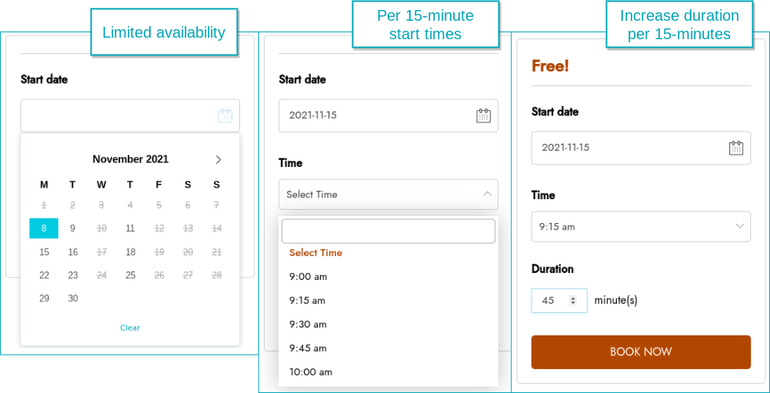Clear the selected calendar date
770x393 pixels.
click(x=130, y=328)
